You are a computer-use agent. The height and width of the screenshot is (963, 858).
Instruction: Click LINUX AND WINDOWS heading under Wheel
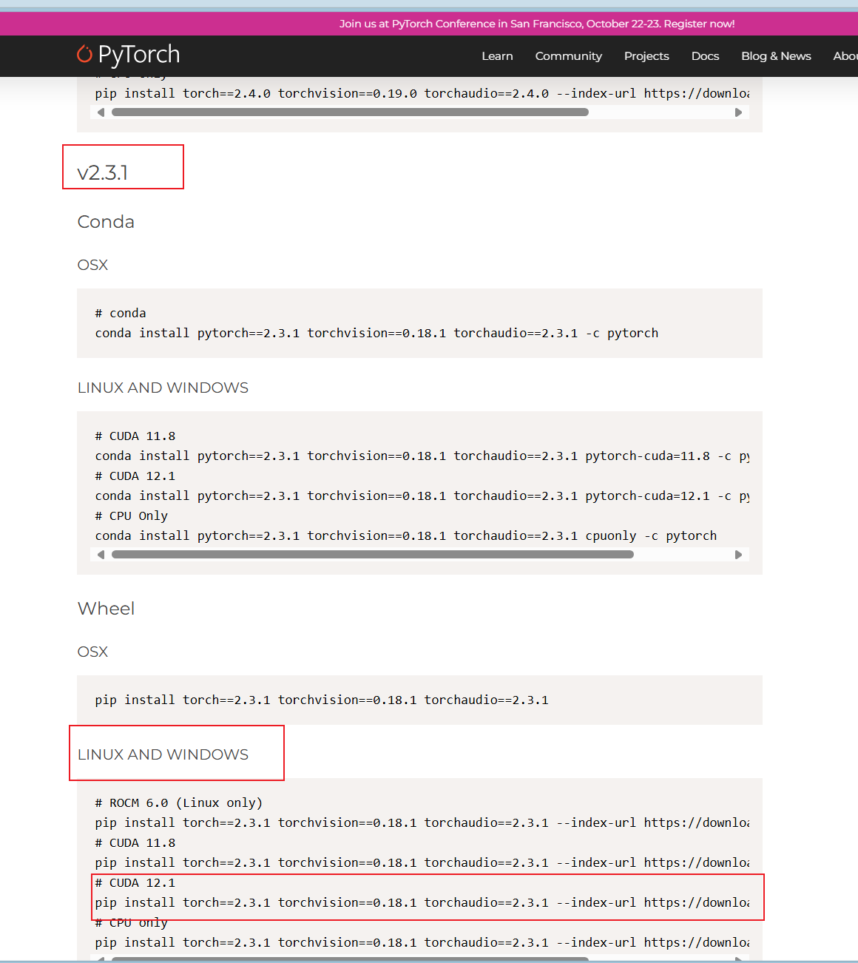click(x=163, y=754)
